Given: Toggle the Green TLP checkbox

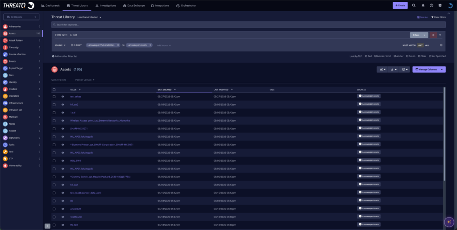Looking at the screenshot, I should coord(407,56).
